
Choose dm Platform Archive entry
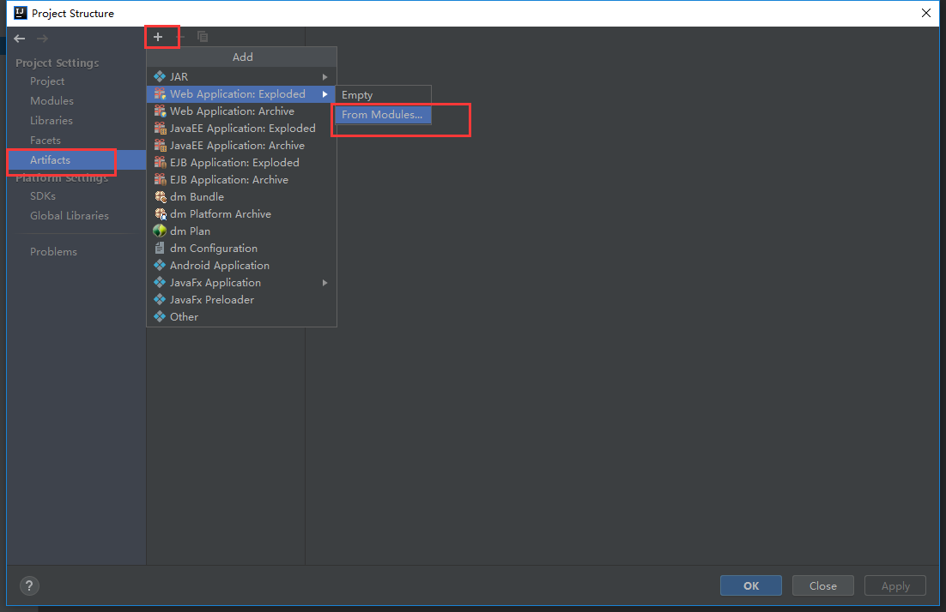pos(241,213)
